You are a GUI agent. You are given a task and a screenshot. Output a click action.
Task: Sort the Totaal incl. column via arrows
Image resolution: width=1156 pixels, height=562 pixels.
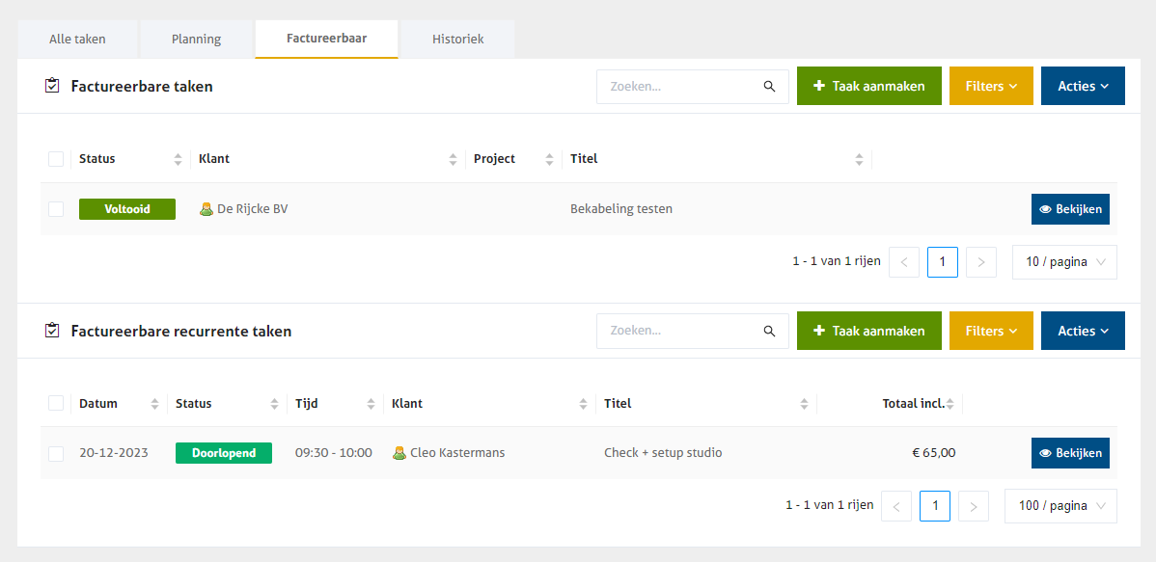pos(950,404)
